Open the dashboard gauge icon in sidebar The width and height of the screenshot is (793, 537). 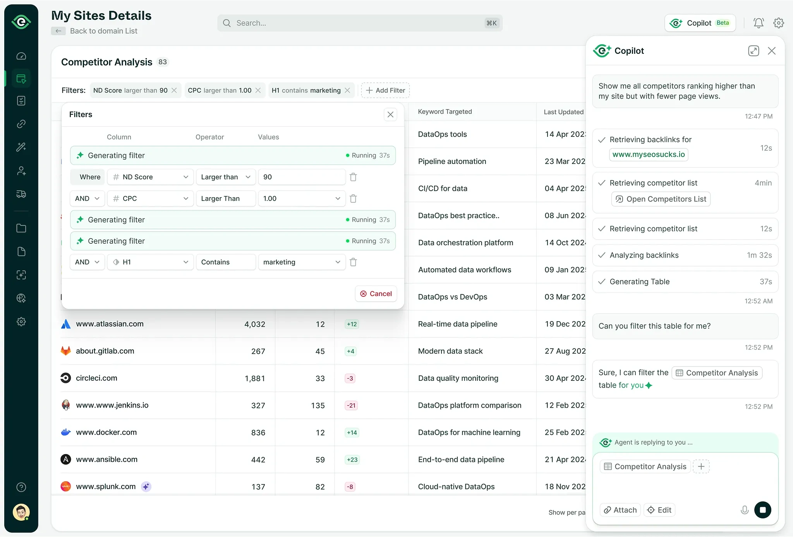(x=21, y=56)
